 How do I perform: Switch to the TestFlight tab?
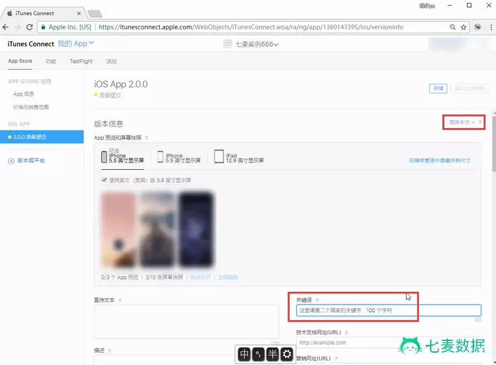[x=81, y=62]
